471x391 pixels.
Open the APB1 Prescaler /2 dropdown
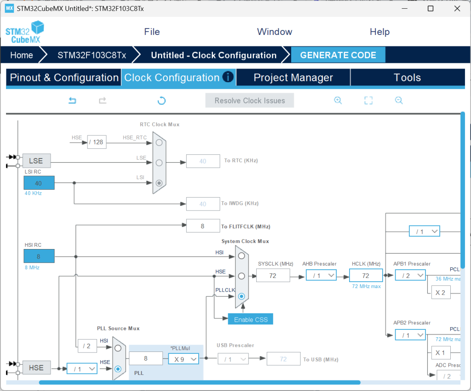pos(410,276)
